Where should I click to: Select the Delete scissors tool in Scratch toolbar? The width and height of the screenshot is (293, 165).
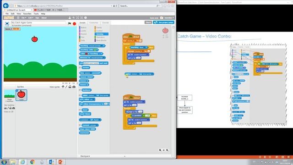[x=74, y=18]
